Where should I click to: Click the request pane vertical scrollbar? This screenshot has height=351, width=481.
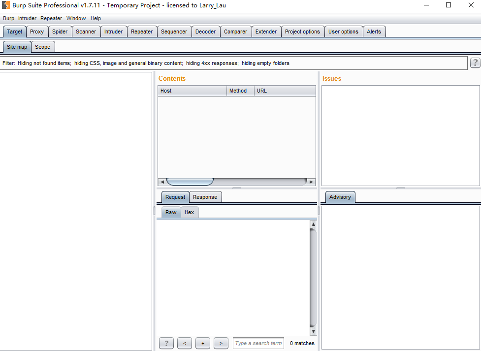(313, 278)
